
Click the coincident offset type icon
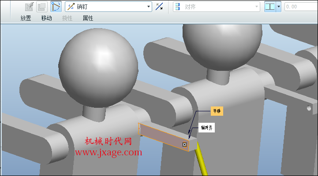270,7
